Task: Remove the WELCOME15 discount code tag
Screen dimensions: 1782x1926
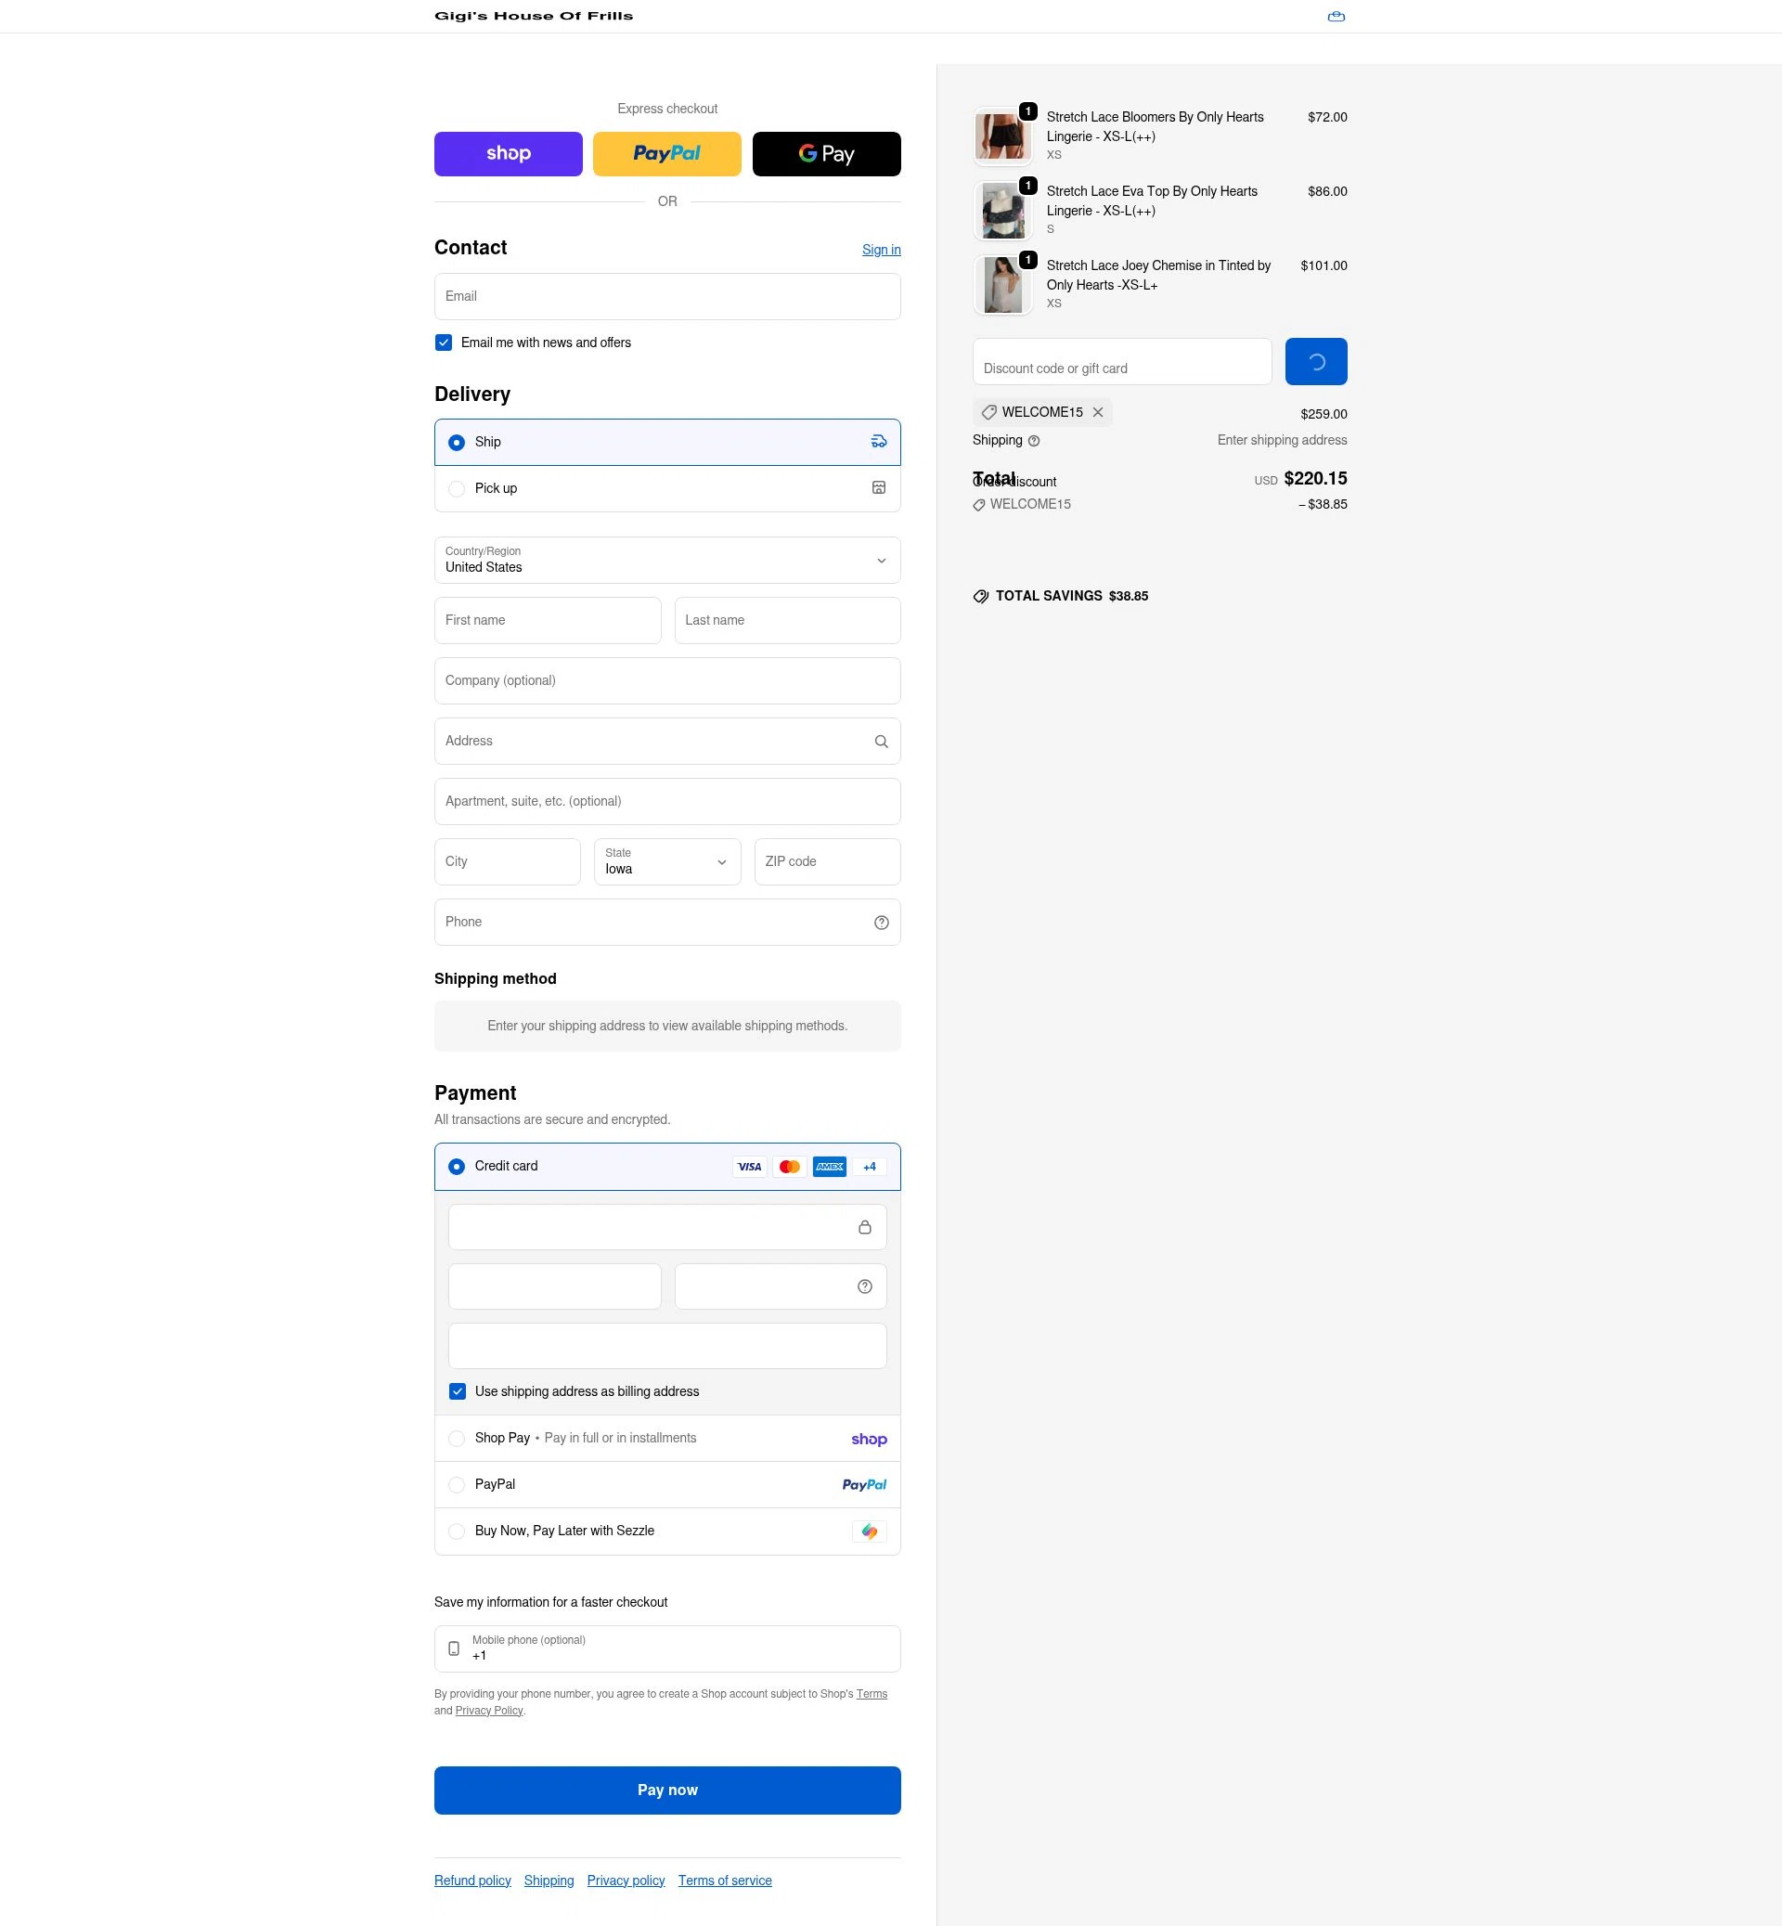Action: (x=1097, y=412)
